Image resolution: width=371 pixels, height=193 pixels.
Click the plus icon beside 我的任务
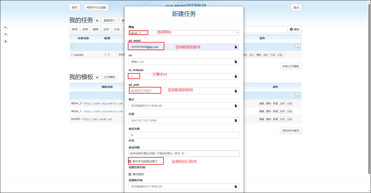pos(97,21)
